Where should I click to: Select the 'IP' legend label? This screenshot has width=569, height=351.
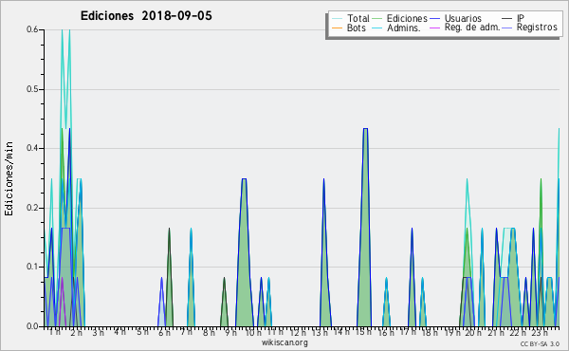coord(521,18)
